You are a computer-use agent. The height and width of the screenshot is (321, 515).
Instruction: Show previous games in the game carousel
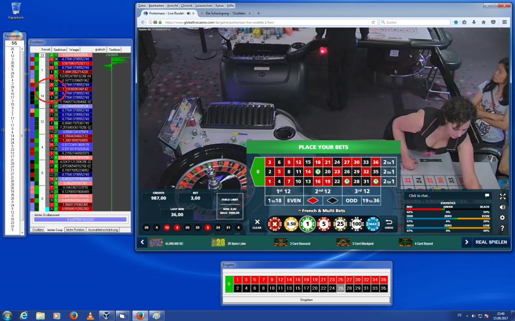click(x=143, y=242)
